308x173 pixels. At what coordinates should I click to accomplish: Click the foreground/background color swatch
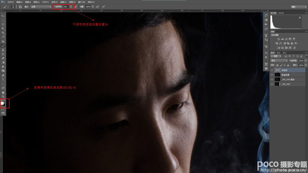tap(3, 103)
